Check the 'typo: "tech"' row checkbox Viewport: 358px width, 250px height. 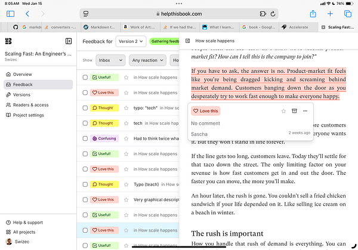(85, 108)
